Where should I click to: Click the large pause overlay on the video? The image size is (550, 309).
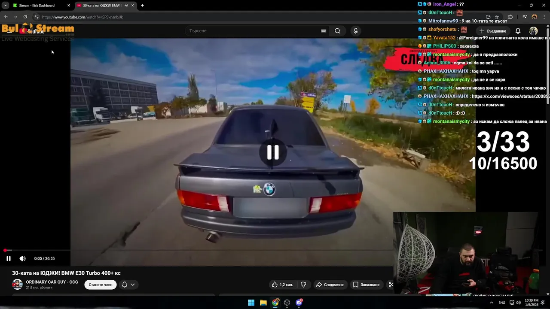coord(273,152)
